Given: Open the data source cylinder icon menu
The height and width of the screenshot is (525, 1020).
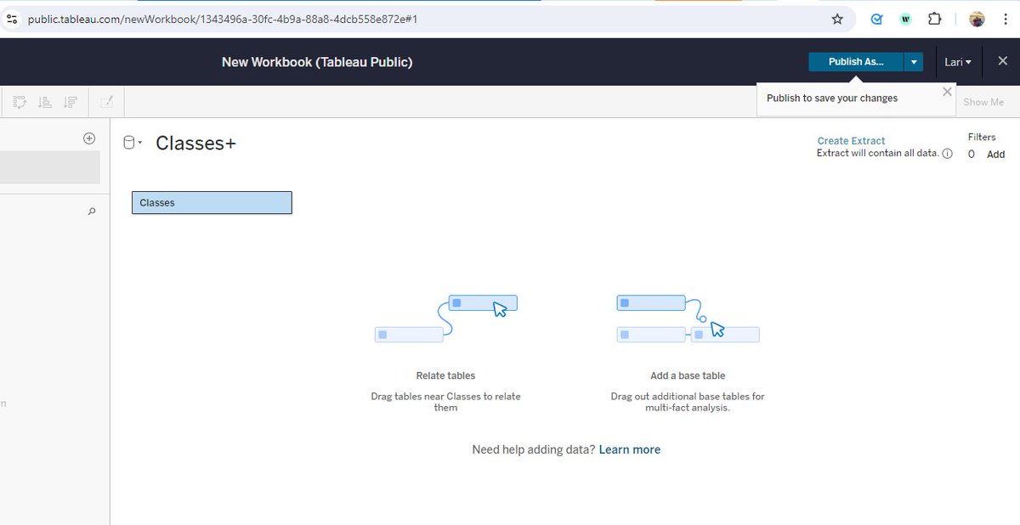Looking at the screenshot, I should 133,143.
